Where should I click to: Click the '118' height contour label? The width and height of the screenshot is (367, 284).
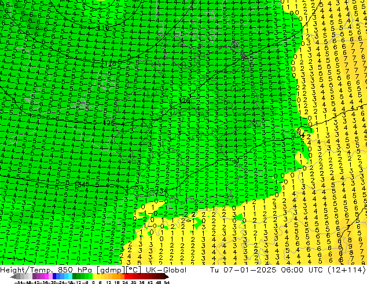tap(109, 63)
